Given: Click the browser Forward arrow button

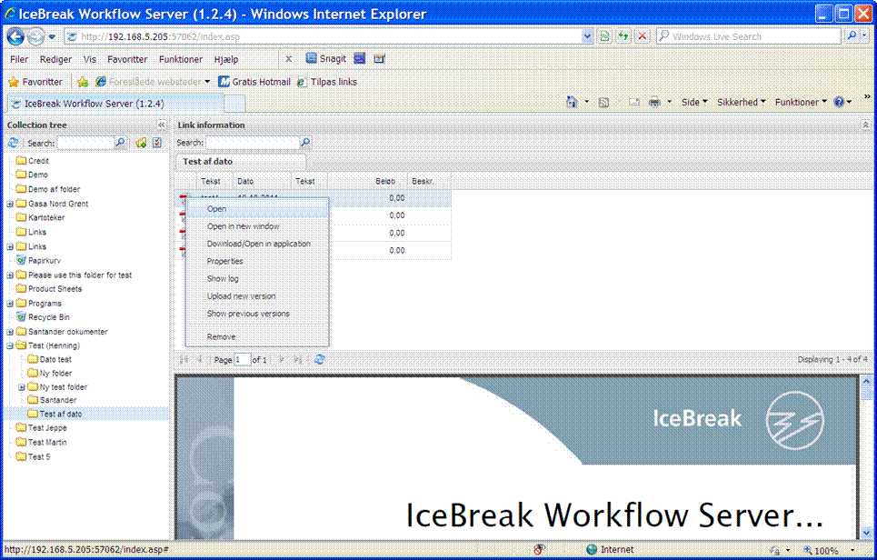Looking at the screenshot, I should point(35,37).
